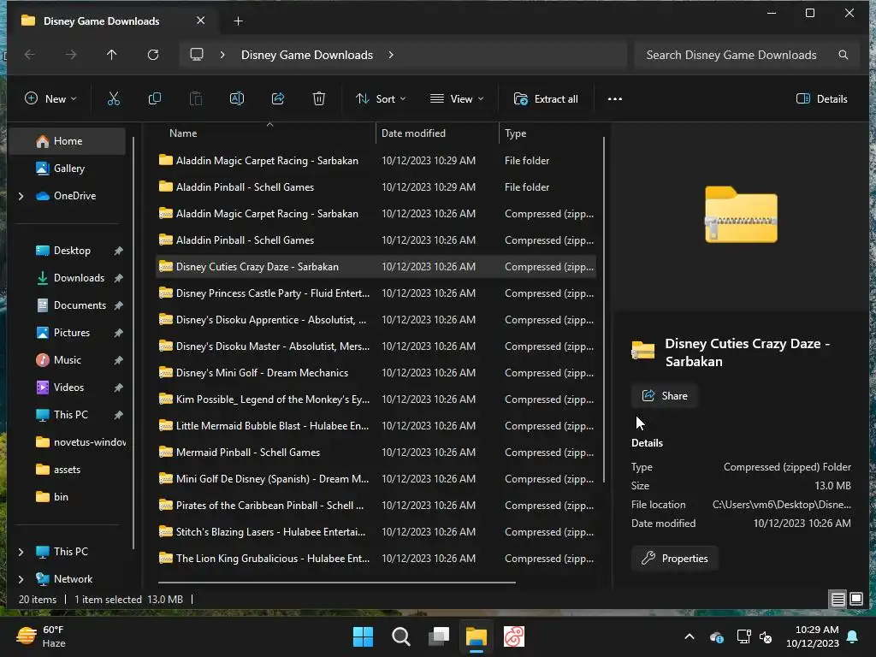Show hidden tray icons chevron
Viewport: 876px width, 657px height.
pos(690,636)
